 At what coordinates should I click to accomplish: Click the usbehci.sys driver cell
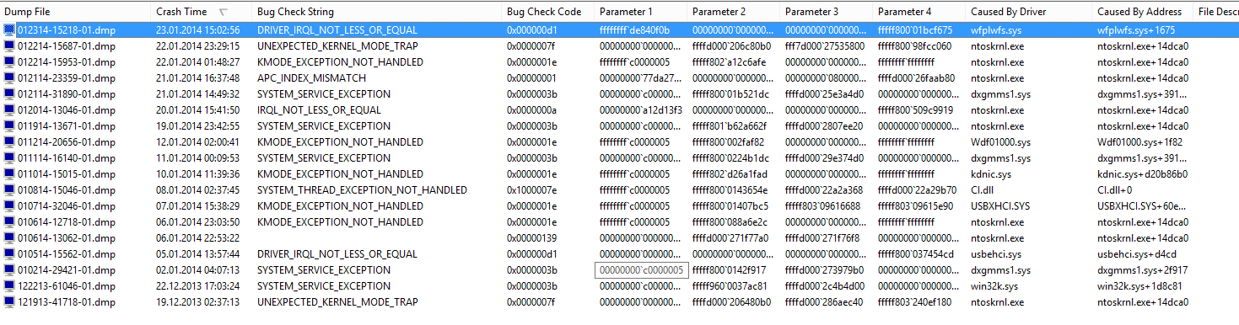(x=995, y=253)
